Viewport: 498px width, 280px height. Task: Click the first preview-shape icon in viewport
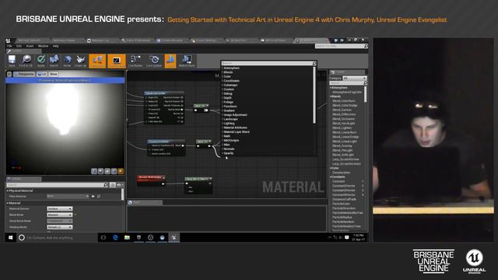(x=94, y=171)
